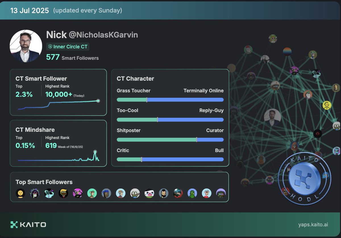This screenshot has height=238, width=341.
Task: Open blue-bandana CryptoPunk follower avatar
Action: click(106, 193)
